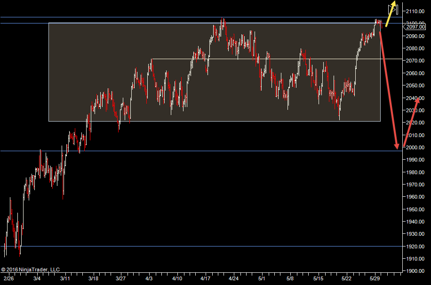Click the 4/17 date on time axis
The image size is (431, 285).
(206, 278)
